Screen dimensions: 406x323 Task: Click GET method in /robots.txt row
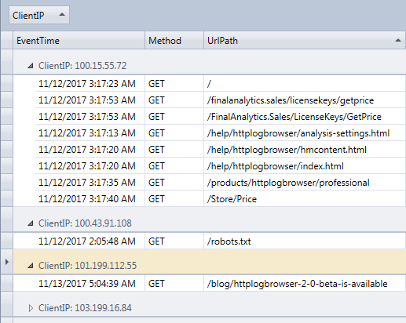(x=174, y=241)
